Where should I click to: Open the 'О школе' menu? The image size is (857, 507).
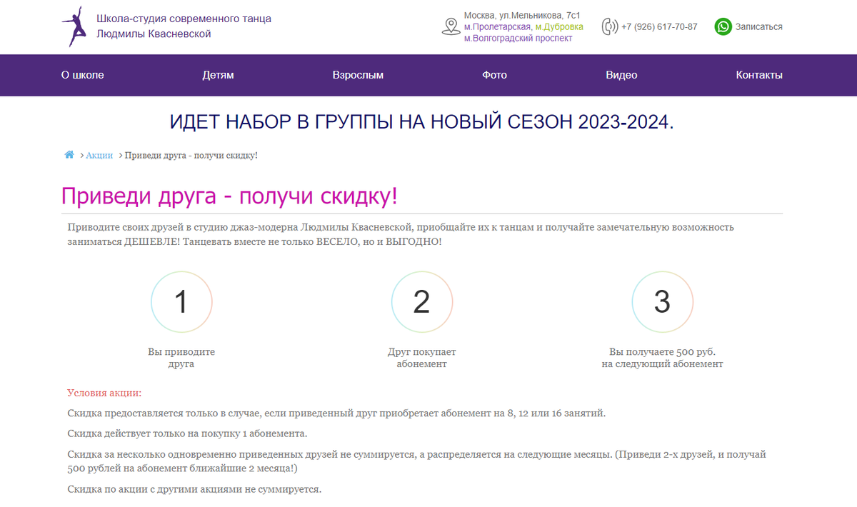click(81, 75)
